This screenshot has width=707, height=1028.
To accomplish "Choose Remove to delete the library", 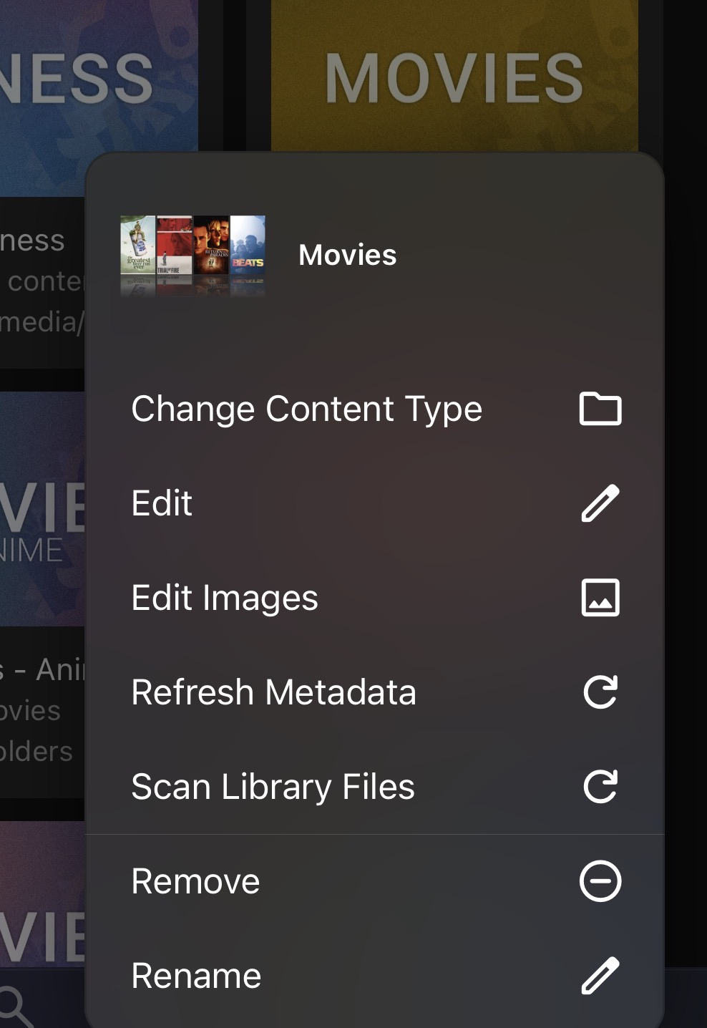I will 195,881.
